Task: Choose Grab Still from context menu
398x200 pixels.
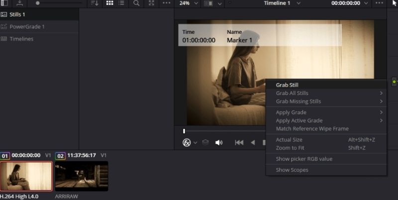Action: [326, 85]
